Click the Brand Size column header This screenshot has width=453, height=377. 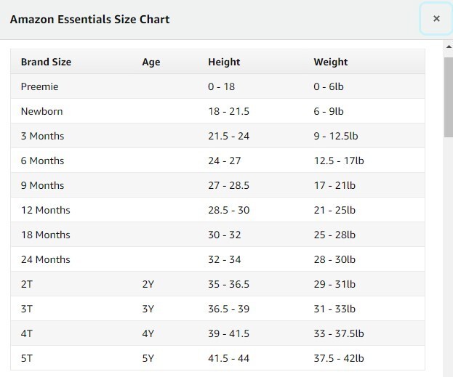click(x=46, y=62)
